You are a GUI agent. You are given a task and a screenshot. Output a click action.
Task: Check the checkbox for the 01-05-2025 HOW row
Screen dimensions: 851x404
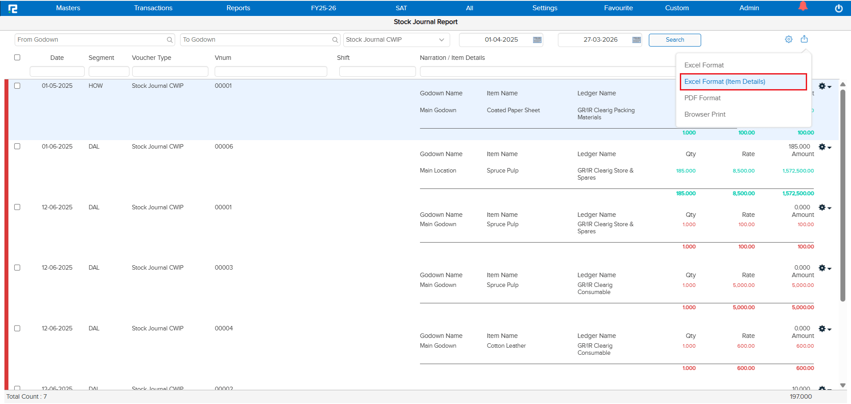(x=17, y=86)
